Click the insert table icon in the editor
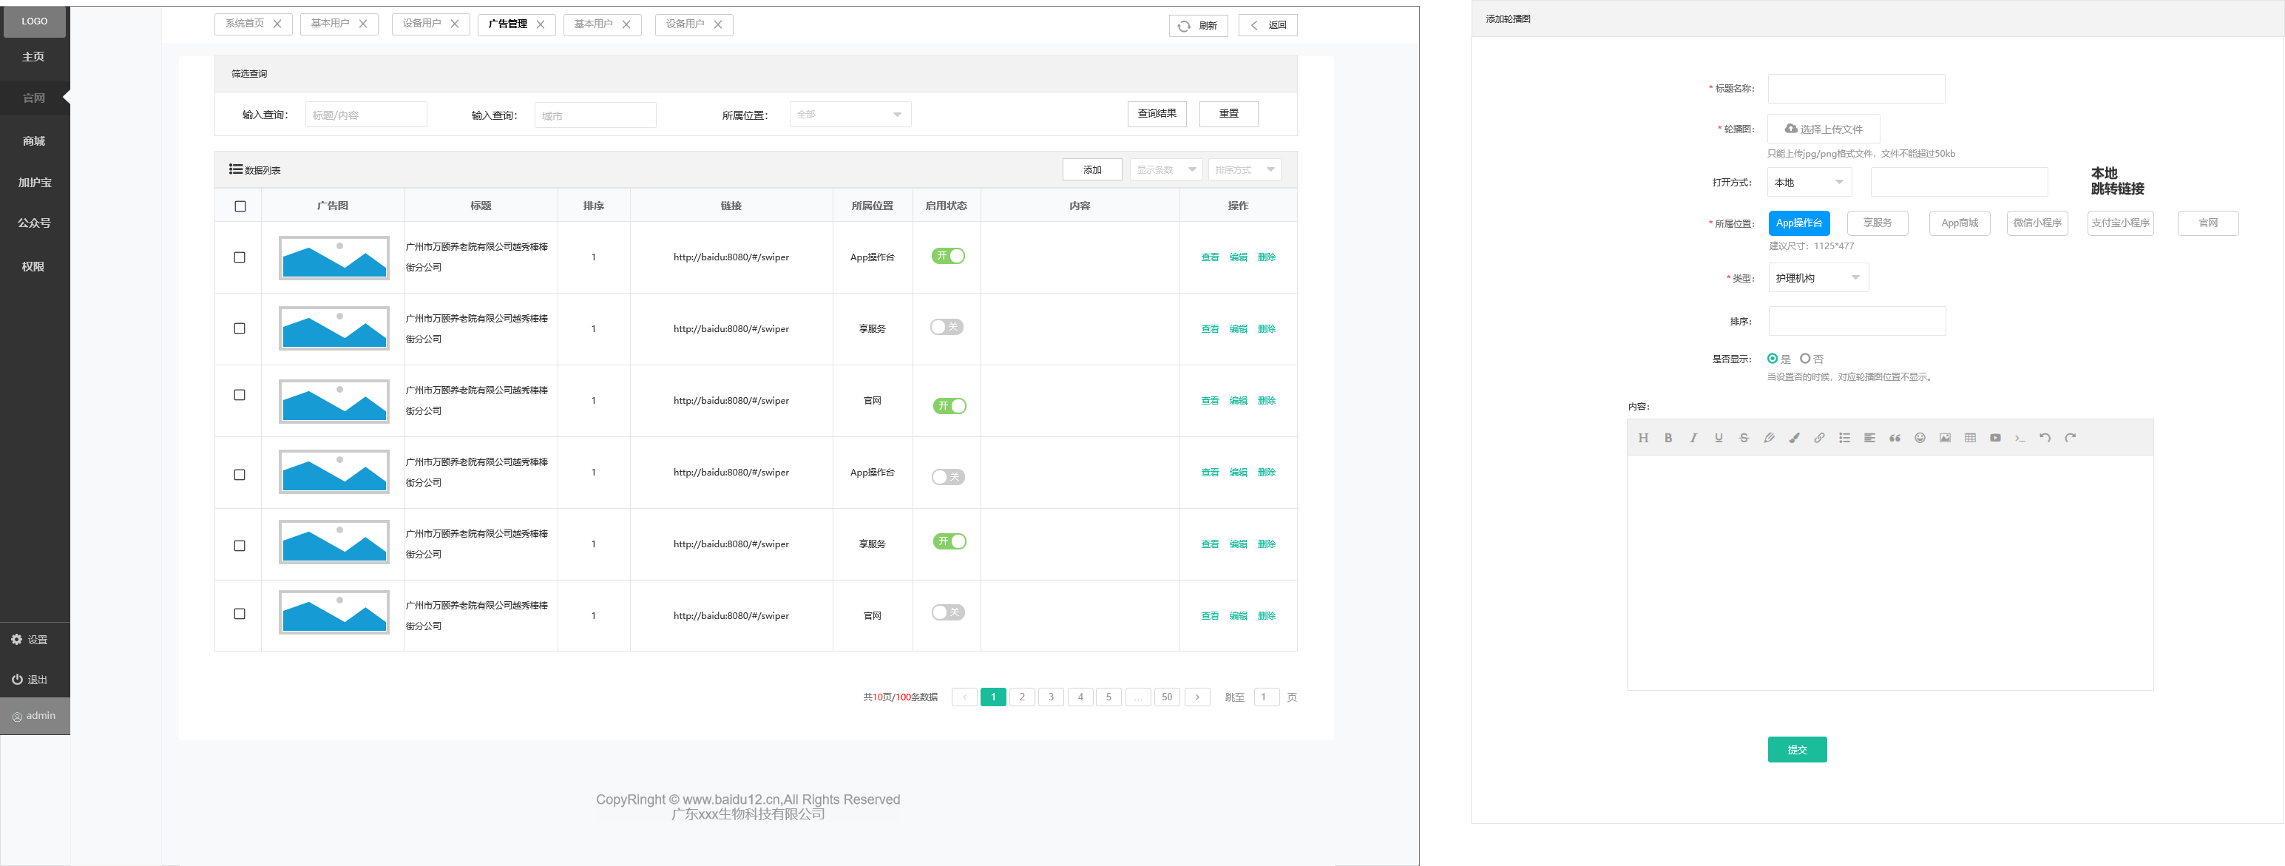This screenshot has width=2285, height=866. pyautogui.click(x=1970, y=437)
